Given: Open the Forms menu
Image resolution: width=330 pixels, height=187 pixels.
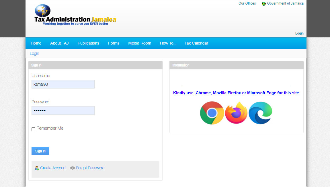Looking at the screenshot, I should (x=114, y=43).
